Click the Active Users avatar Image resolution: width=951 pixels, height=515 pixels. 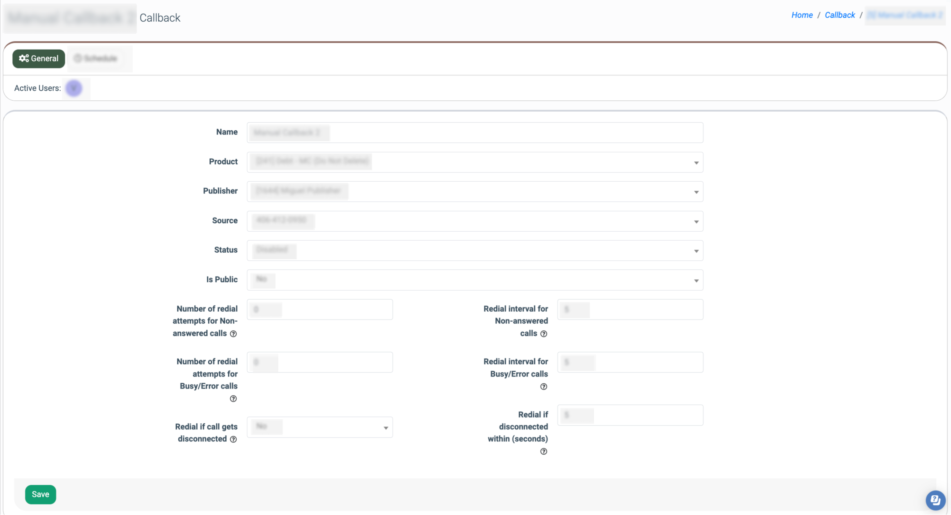point(74,89)
